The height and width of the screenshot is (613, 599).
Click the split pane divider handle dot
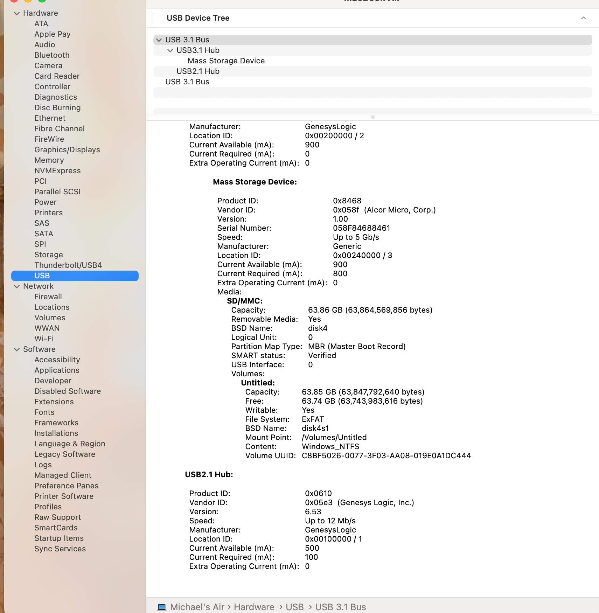click(373, 117)
